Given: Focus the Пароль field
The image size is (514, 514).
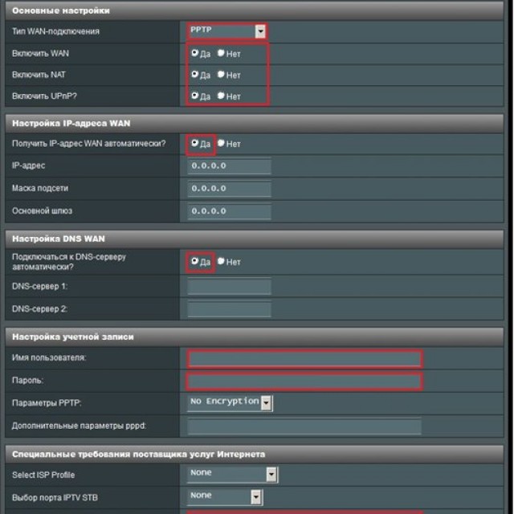Looking at the screenshot, I should coord(304,381).
